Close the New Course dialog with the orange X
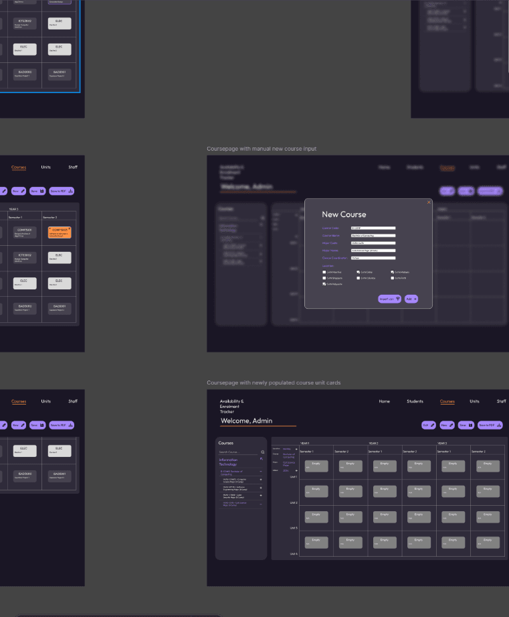 click(429, 202)
